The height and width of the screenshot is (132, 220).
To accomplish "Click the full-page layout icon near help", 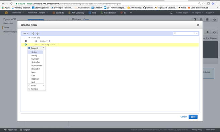I will [x=207, y=19].
